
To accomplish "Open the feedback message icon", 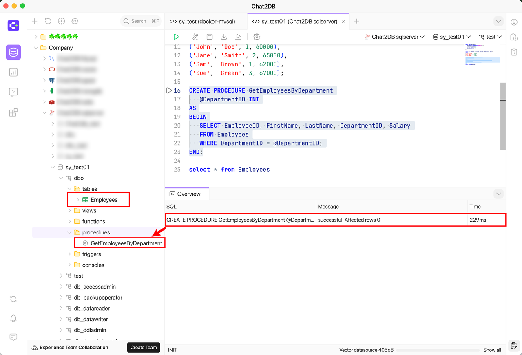I will pos(13,337).
